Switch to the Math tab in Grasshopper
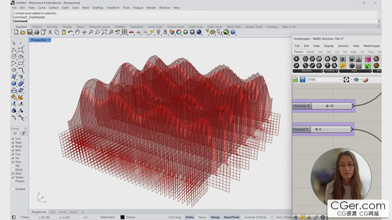The height and width of the screenshot is (220, 392). (x=310, y=52)
